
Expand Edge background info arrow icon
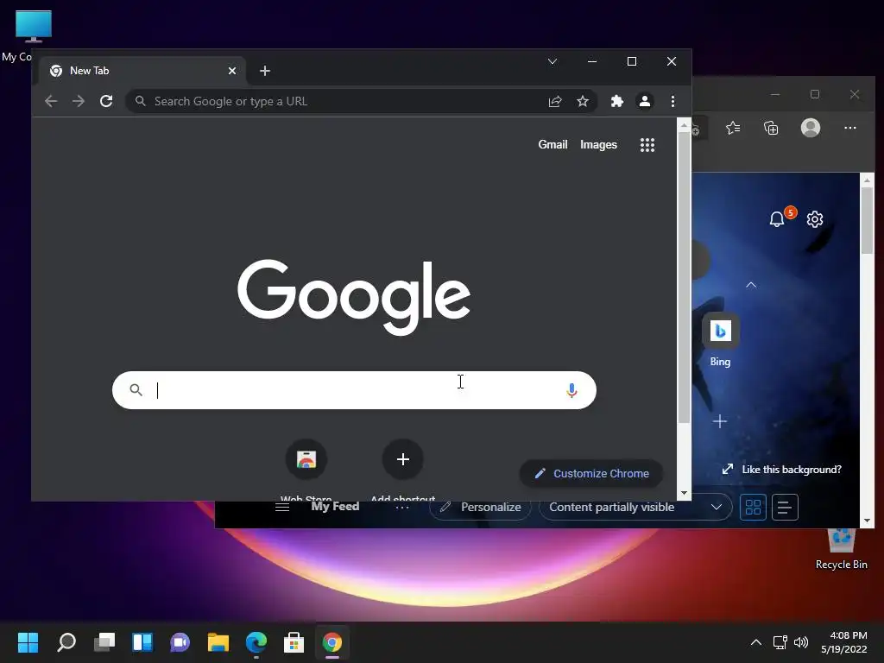tap(728, 469)
